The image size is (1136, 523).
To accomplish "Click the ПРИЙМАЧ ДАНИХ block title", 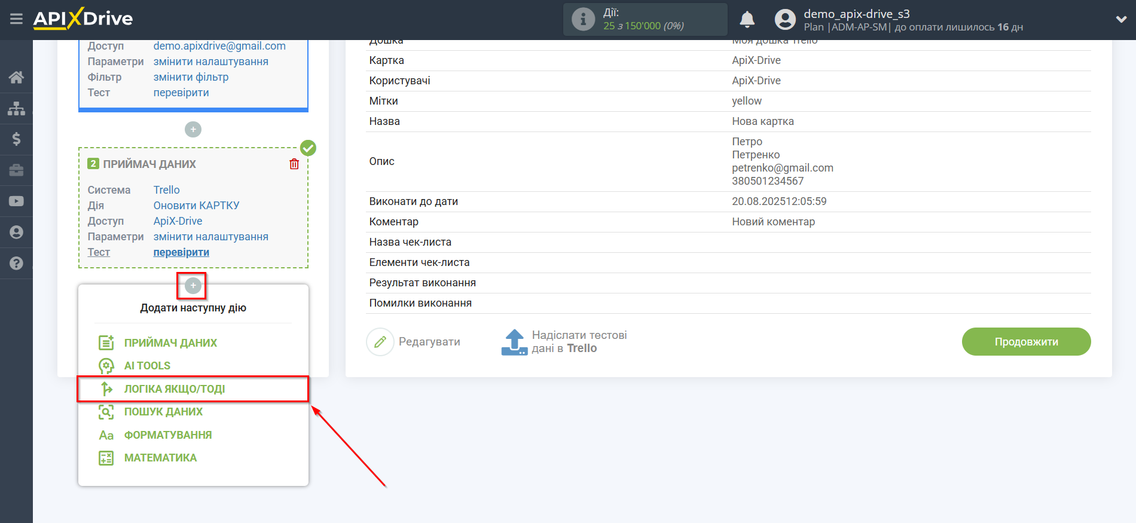I will coord(149,164).
